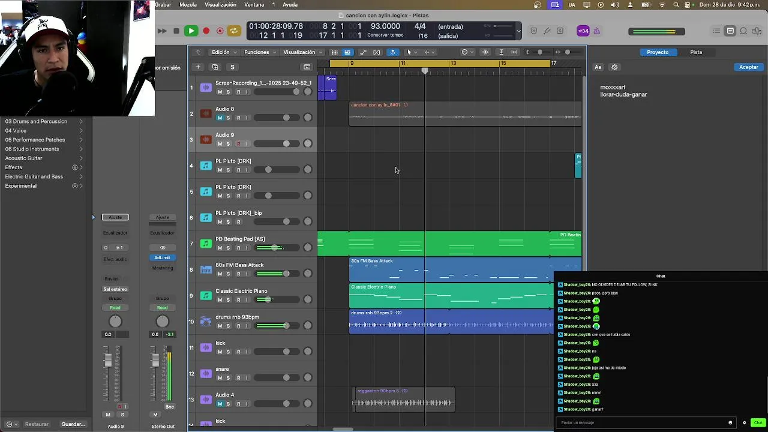The image size is (768, 432).
Task: Open the List Editors icon
Action: point(716,31)
